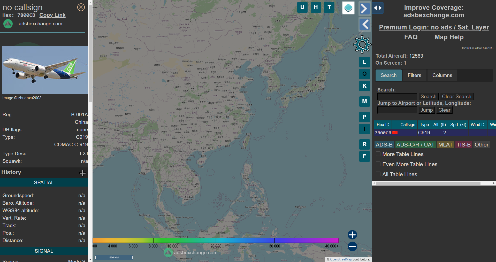Click the right-arrow chevron button
Viewport: 496px width, 262px height.
[364, 9]
